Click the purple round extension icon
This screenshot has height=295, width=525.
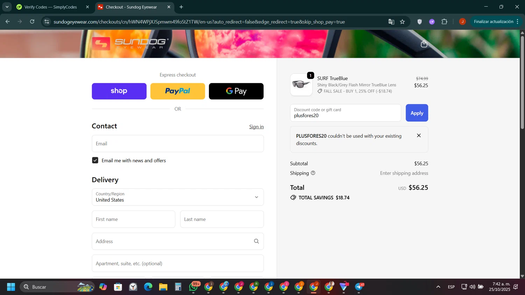(x=432, y=22)
